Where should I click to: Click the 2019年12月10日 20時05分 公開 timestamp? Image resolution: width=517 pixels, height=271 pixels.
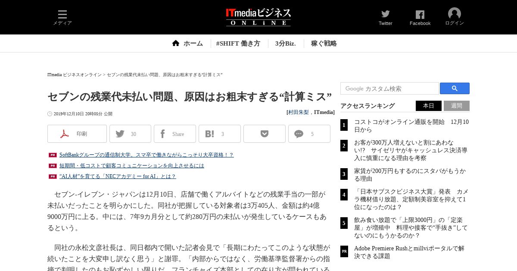[x=83, y=114]
